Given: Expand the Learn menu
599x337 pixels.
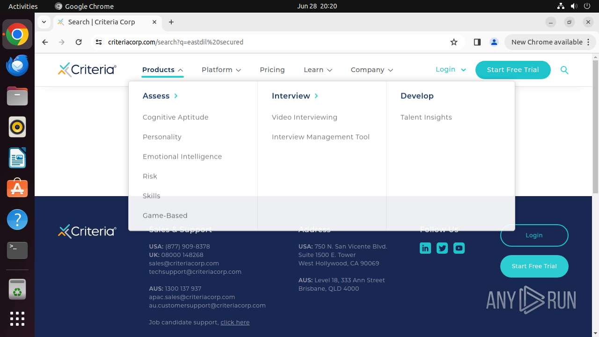Looking at the screenshot, I should (318, 70).
